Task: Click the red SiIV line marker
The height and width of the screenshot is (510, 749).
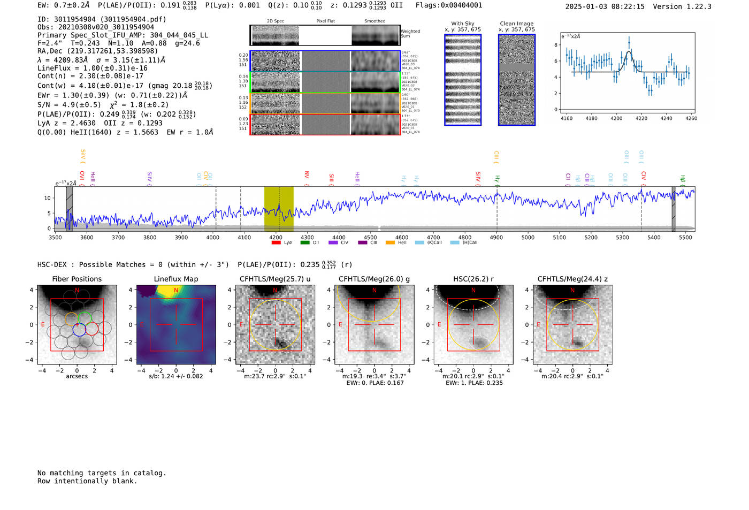Action: tap(478, 179)
